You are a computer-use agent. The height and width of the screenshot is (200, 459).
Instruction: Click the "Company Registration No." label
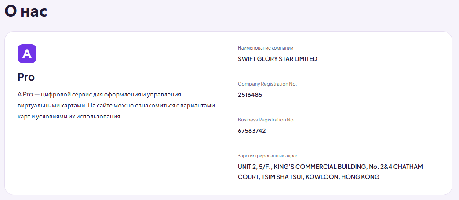tap(267, 84)
